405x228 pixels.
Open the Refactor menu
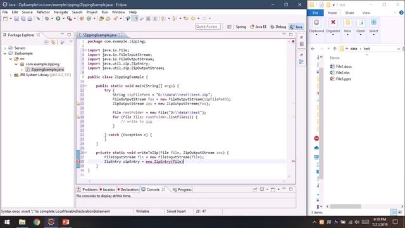coord(43,12)
